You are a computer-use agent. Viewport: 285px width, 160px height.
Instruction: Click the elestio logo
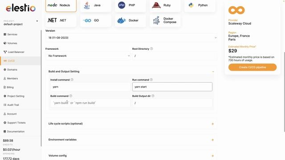click(x=21, y=8)
